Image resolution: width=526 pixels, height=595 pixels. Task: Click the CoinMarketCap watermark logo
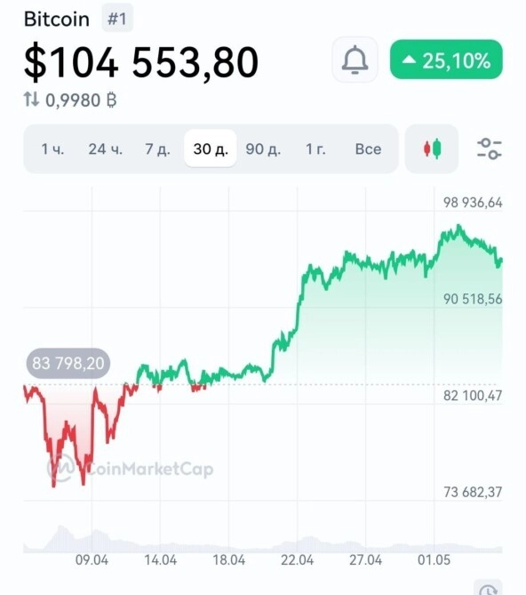point(130,469)
